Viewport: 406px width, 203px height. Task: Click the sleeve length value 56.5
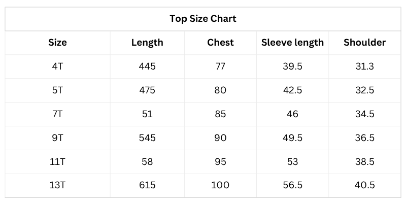[292, 186]
